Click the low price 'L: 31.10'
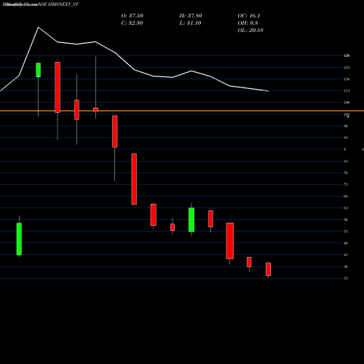Screen dimensions: 364x364 [190, 23]
